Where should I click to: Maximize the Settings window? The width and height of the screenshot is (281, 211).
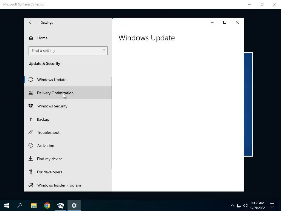pos(224,22)
